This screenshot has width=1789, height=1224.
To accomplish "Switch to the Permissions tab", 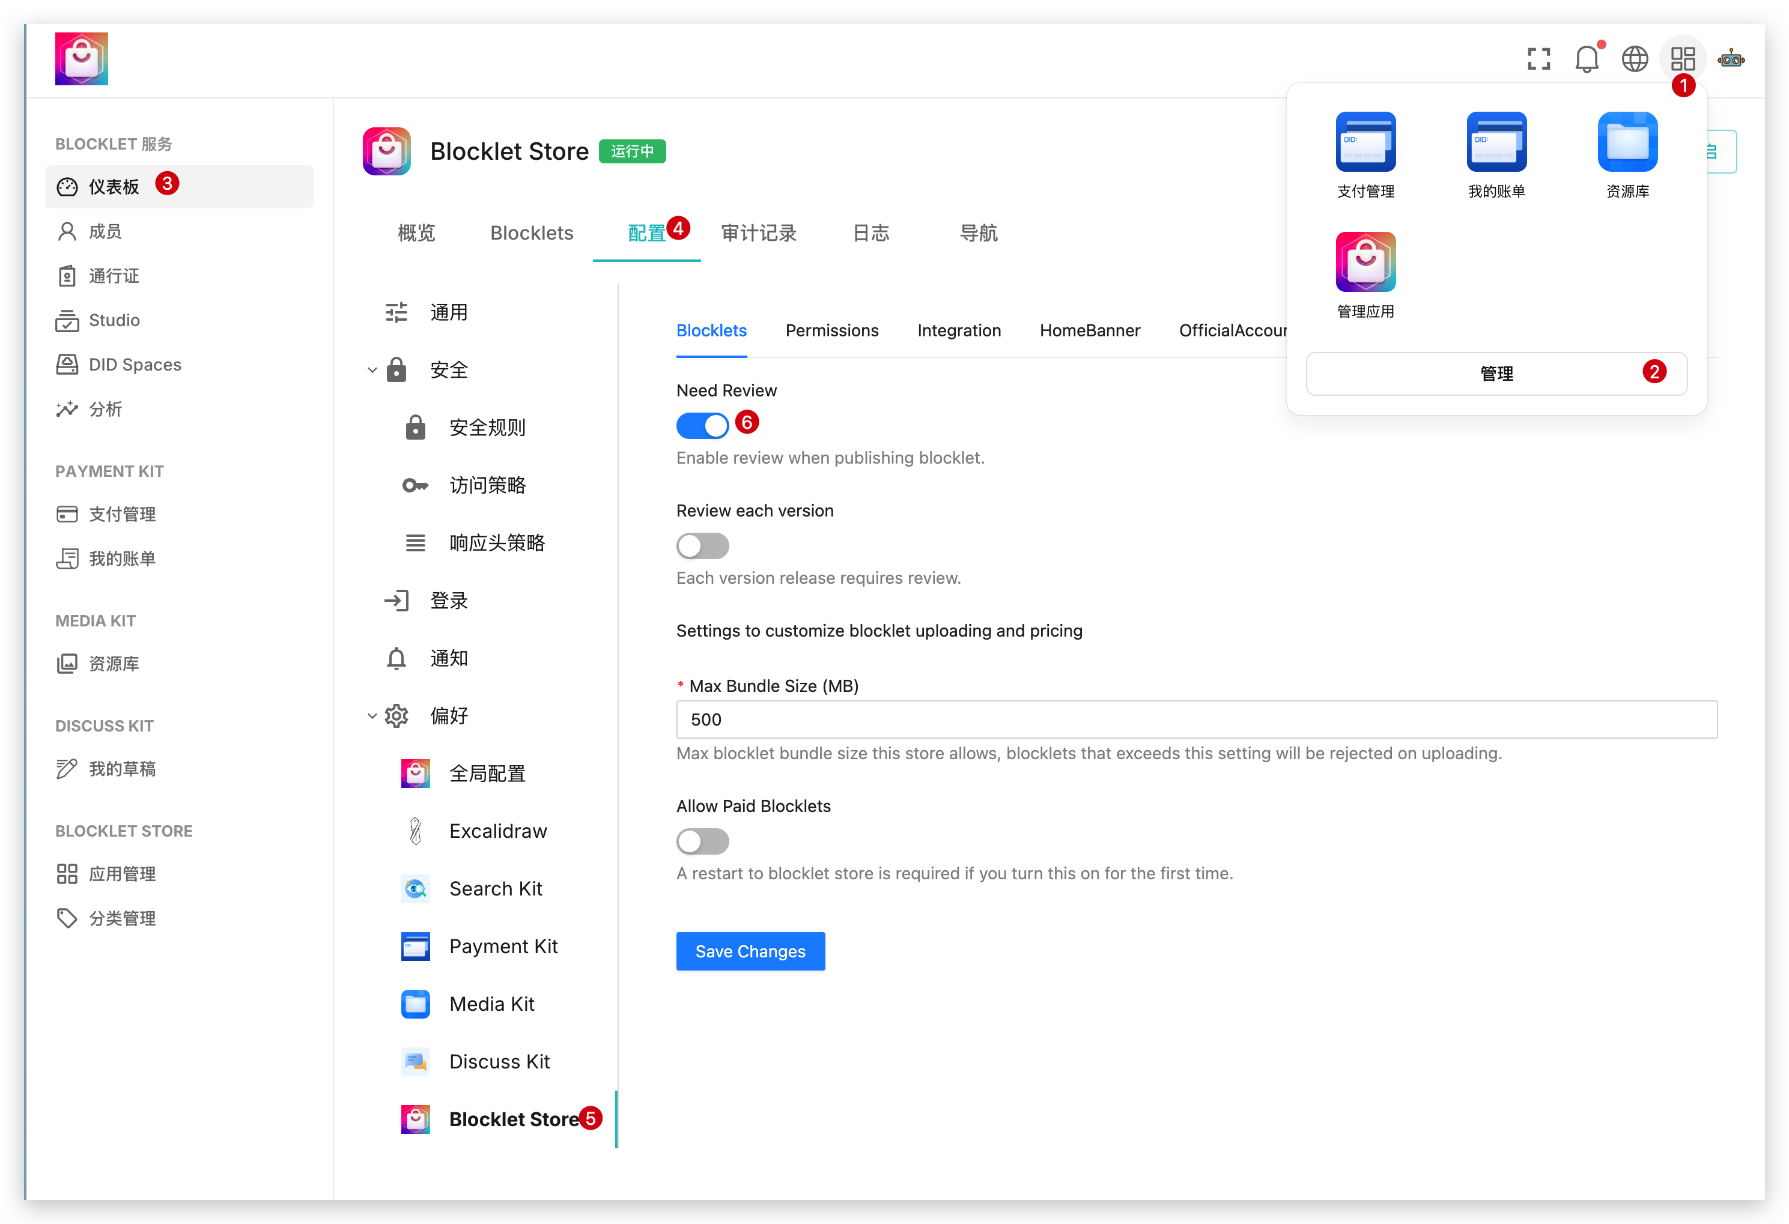I will click(x=831, y=331).
